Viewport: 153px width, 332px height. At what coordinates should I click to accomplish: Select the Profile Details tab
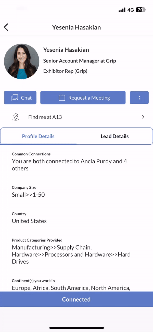[38, 136]
